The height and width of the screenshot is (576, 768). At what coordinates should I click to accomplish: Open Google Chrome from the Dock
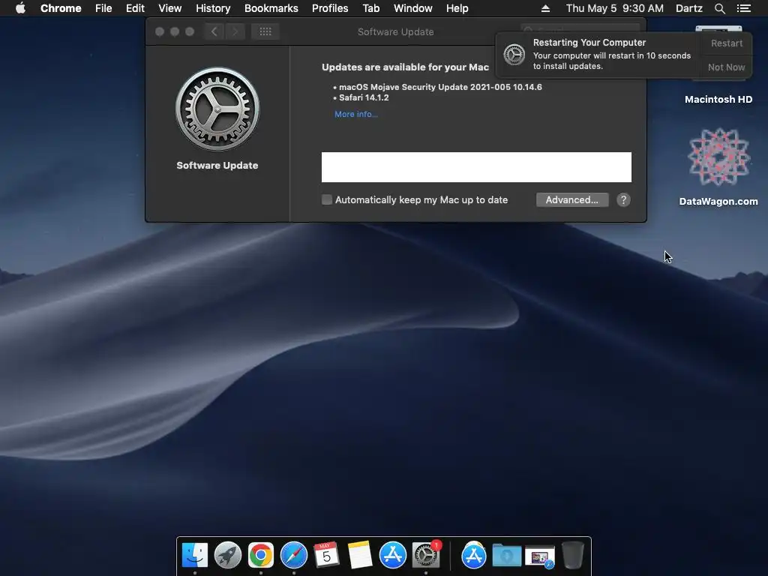260,556
